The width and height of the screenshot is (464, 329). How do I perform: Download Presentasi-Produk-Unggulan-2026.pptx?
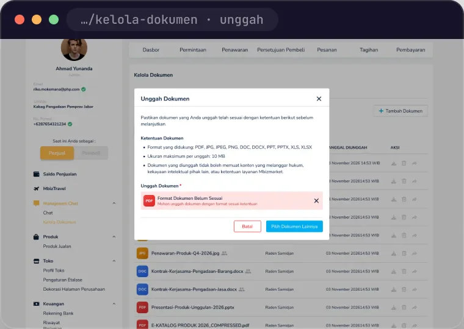point(394,308)
